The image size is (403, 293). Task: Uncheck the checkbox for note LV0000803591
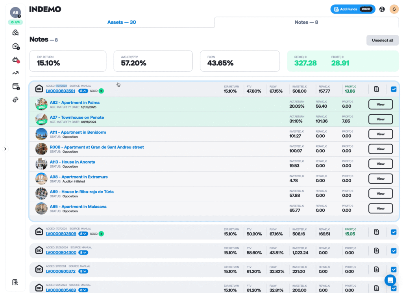[394, 89]
